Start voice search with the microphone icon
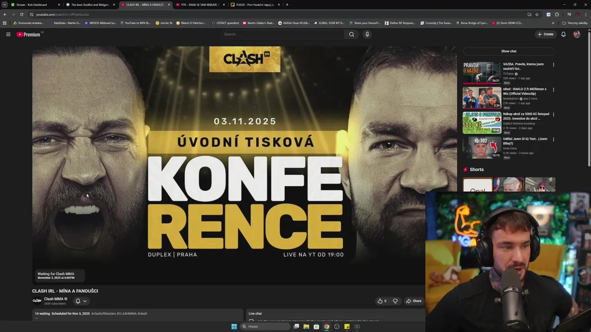 tap(367, 34)
